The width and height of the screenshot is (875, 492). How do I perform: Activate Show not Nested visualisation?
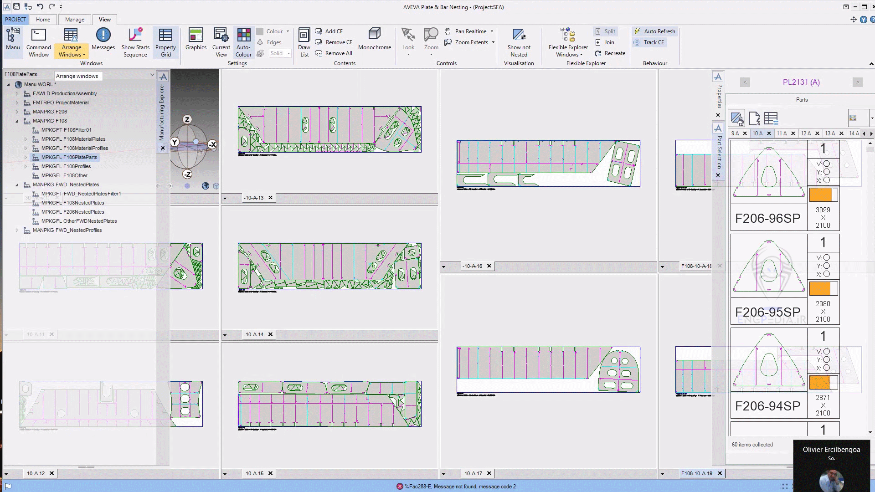[519, 41]
